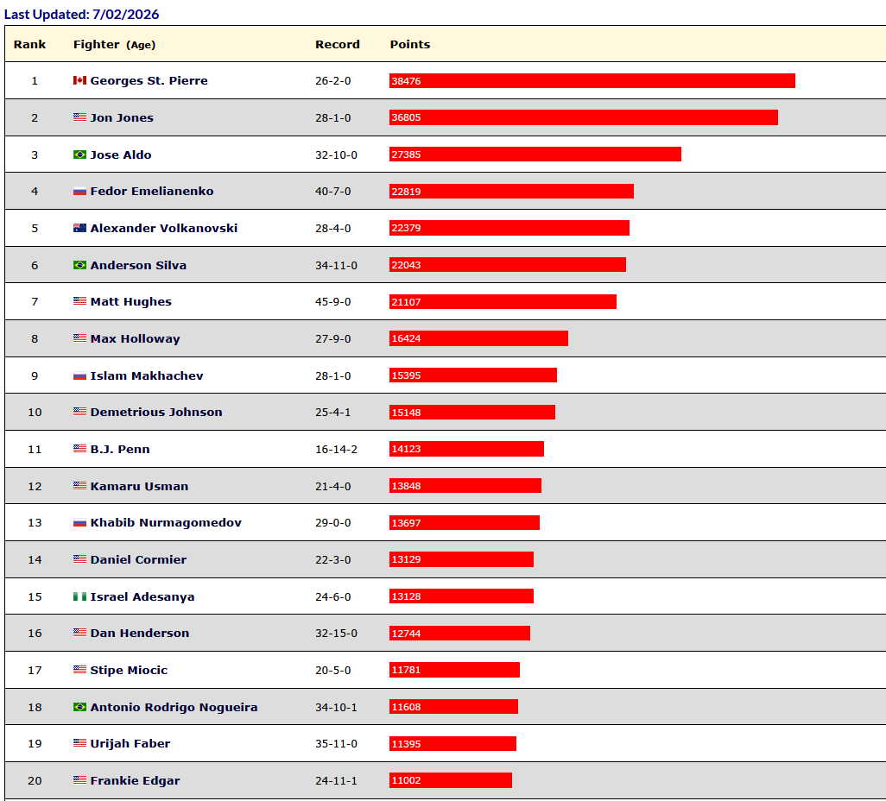The height and width of the screenshot is (801, 886).
Task: Open Stipe Miocic fighter link
Action: (129, 670)
